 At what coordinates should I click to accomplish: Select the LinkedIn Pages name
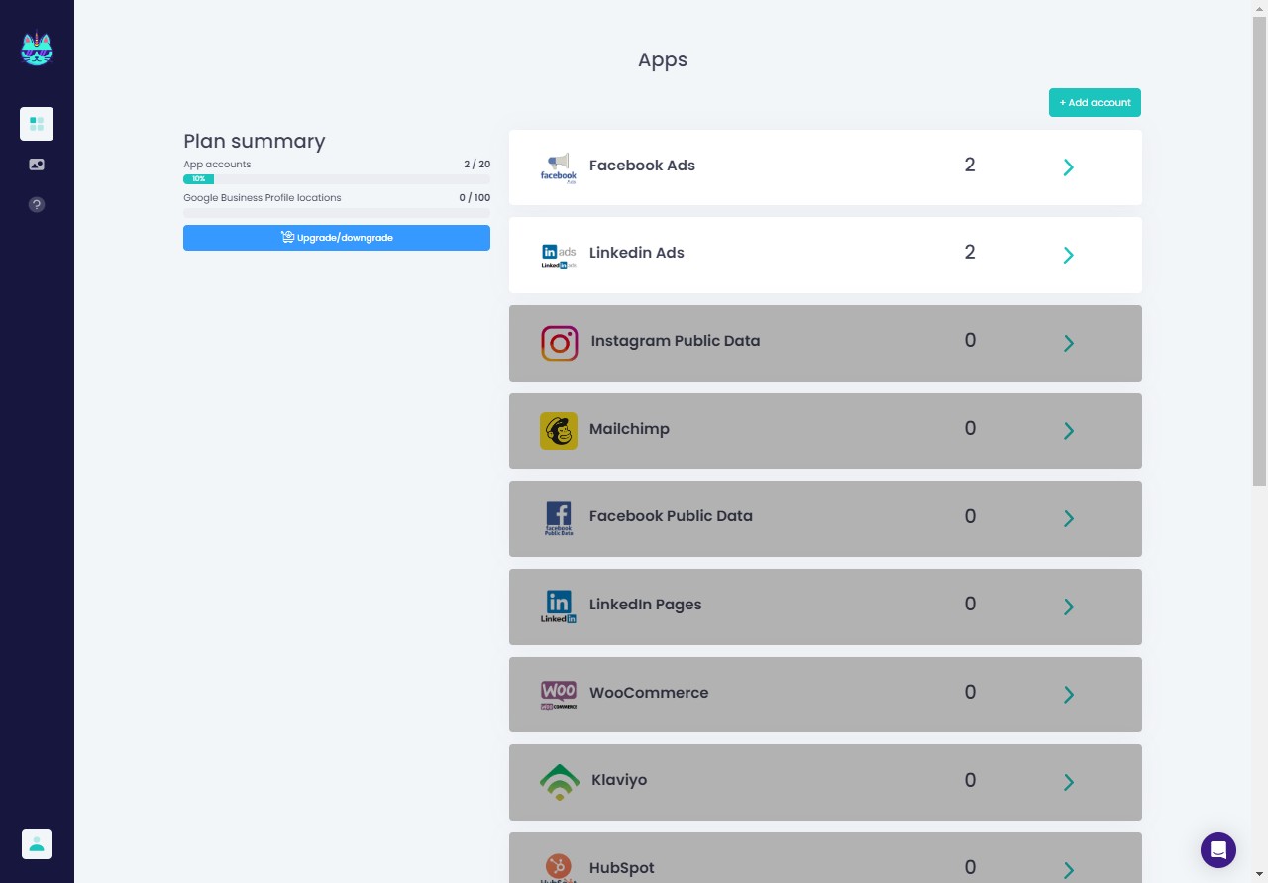tap(645, 605)
